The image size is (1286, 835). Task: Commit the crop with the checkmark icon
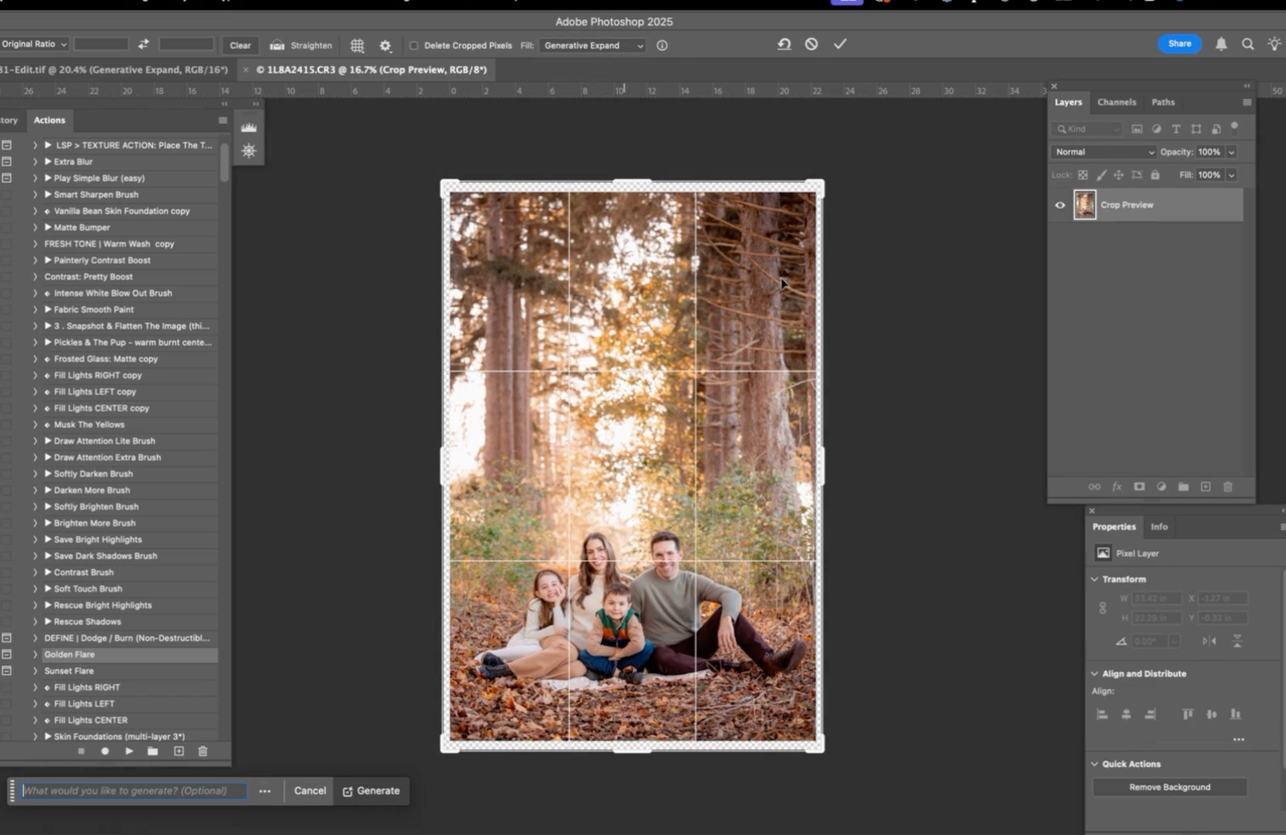click(840, 44)
